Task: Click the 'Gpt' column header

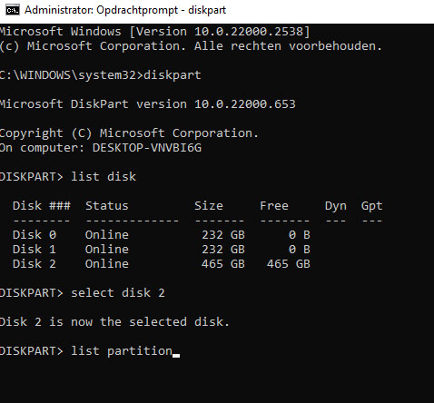Action: click(371, 206)
